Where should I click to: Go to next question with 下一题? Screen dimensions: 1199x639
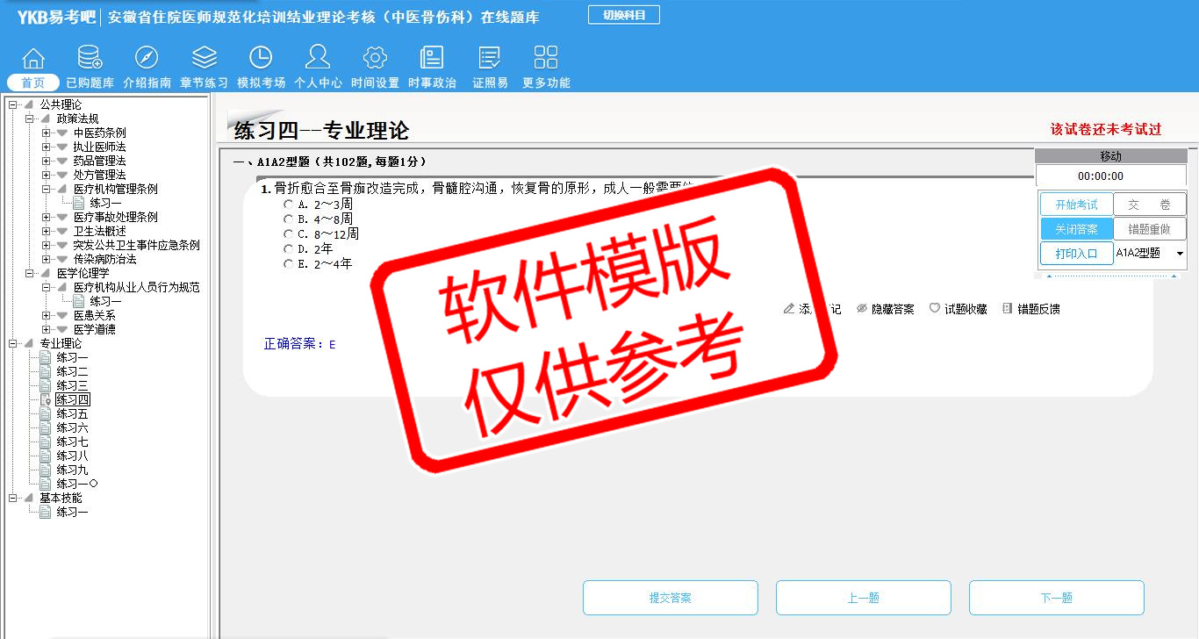click(x=1056, y=598)
